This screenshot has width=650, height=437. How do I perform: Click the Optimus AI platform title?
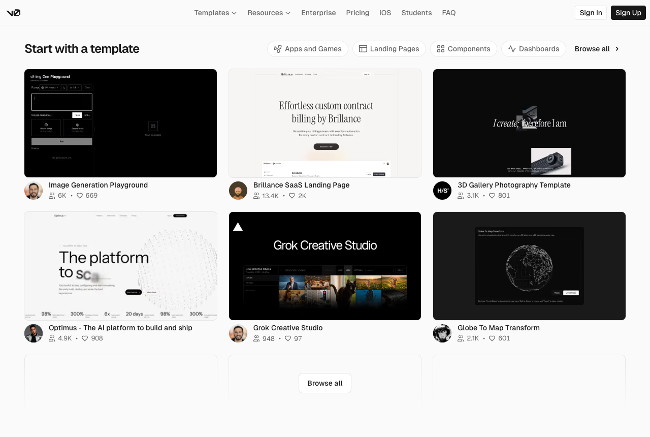(120, 328)
